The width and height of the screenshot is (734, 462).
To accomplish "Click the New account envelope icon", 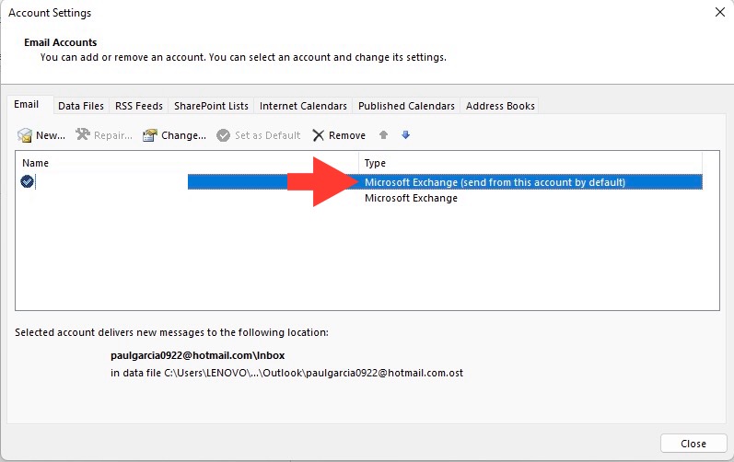I will (x=25, y=135).
